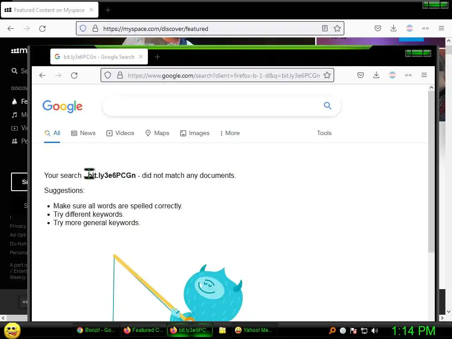452x339 pixels.
Task: Save Myspace page to Pocket
Action: (x=378, y=28)
